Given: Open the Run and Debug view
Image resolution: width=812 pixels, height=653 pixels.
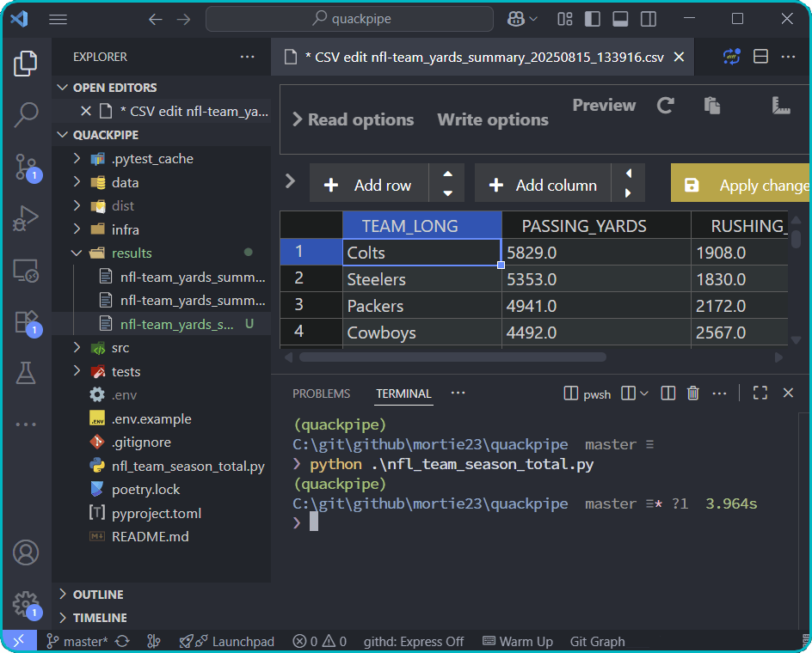Looking at the screenshot, I should pos(26,218).
